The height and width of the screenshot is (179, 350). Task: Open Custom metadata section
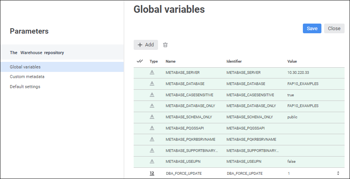click(x=27, y=77)
